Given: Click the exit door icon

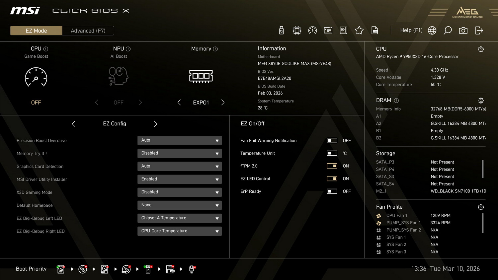Looking at the screenshot, I should (x=479, y=31).
